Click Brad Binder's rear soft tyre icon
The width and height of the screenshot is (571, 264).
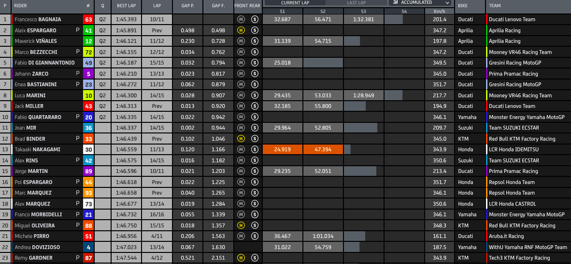click(255, 139)
